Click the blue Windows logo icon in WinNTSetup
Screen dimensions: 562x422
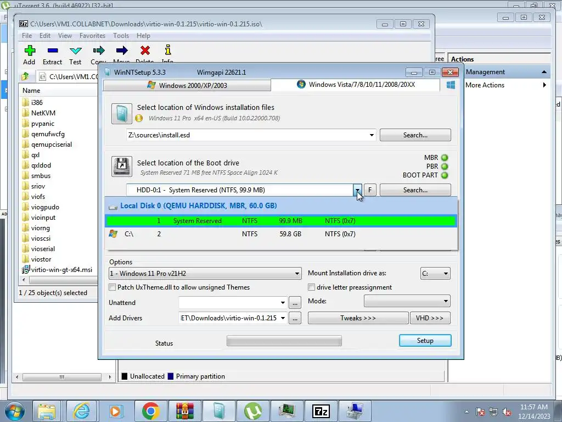coord(451,85)
